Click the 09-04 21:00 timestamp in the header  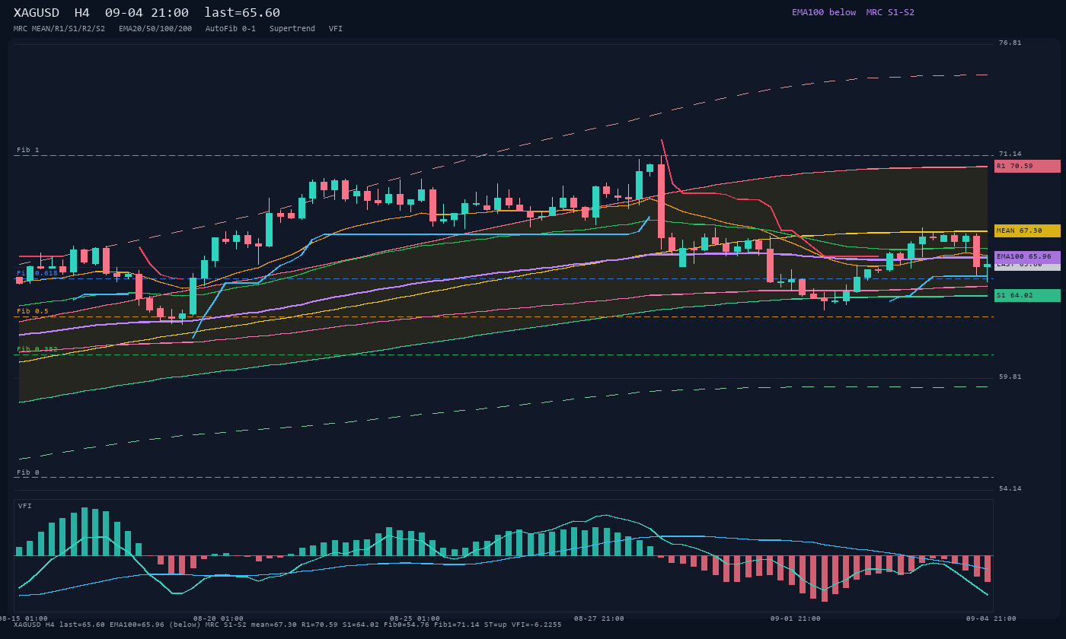tap(147, 13)
